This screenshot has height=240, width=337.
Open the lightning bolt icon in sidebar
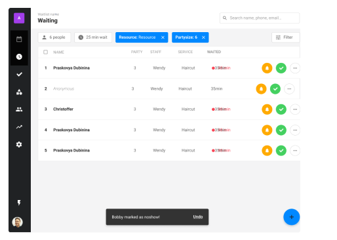[19, 203]
